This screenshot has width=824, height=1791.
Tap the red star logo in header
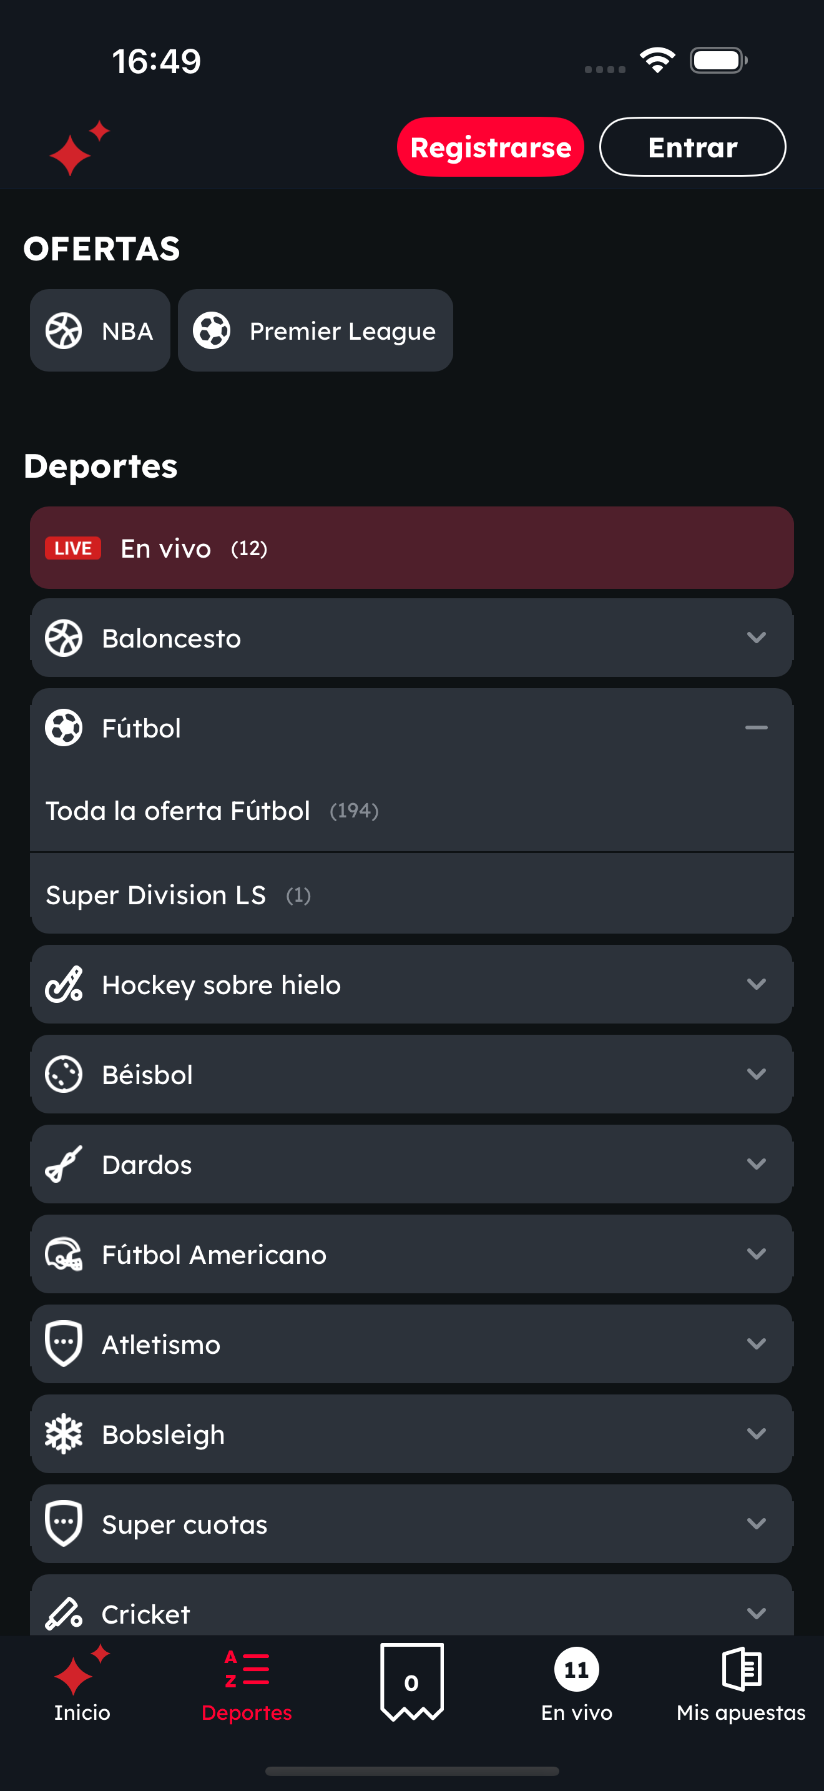pyautogui.click(x=79, y=147)
